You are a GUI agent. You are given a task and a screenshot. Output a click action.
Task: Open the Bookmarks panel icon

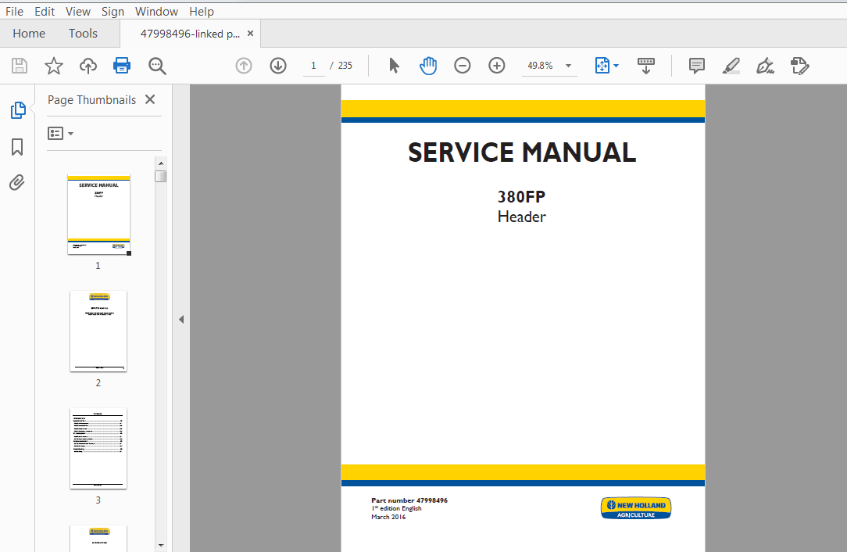pyautogui.click(x=17, y=146)
